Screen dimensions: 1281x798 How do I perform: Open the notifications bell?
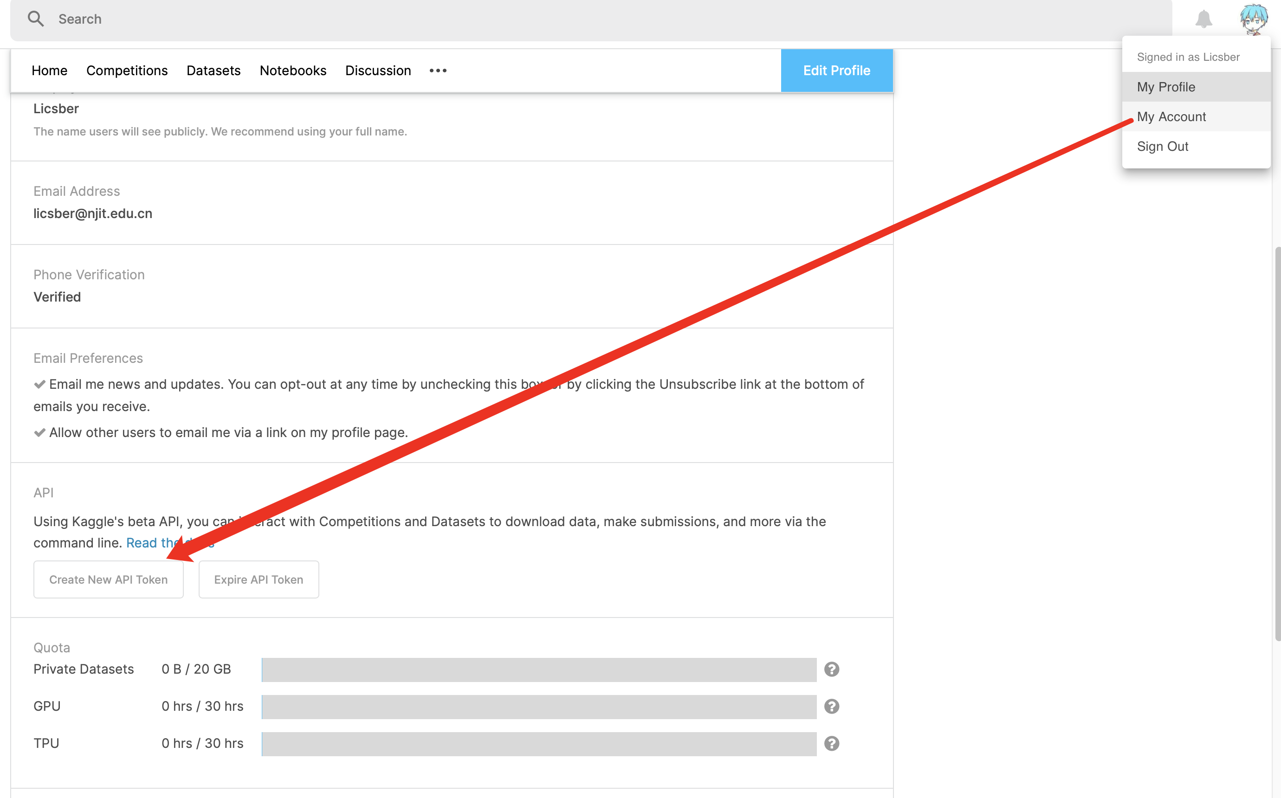(1203, 19)
